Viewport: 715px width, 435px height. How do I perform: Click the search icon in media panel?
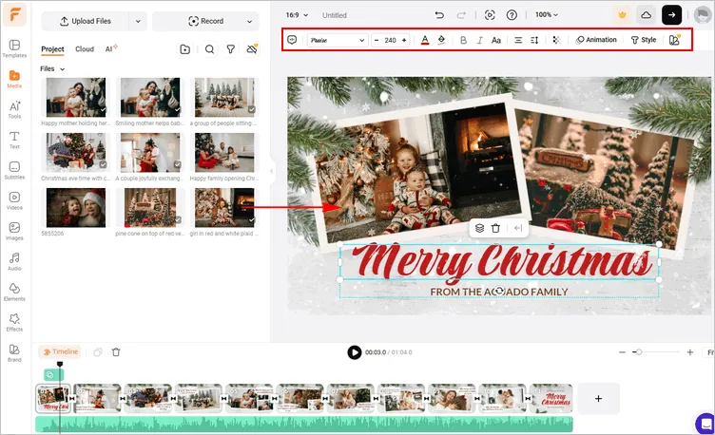click(x=209, y=49)
